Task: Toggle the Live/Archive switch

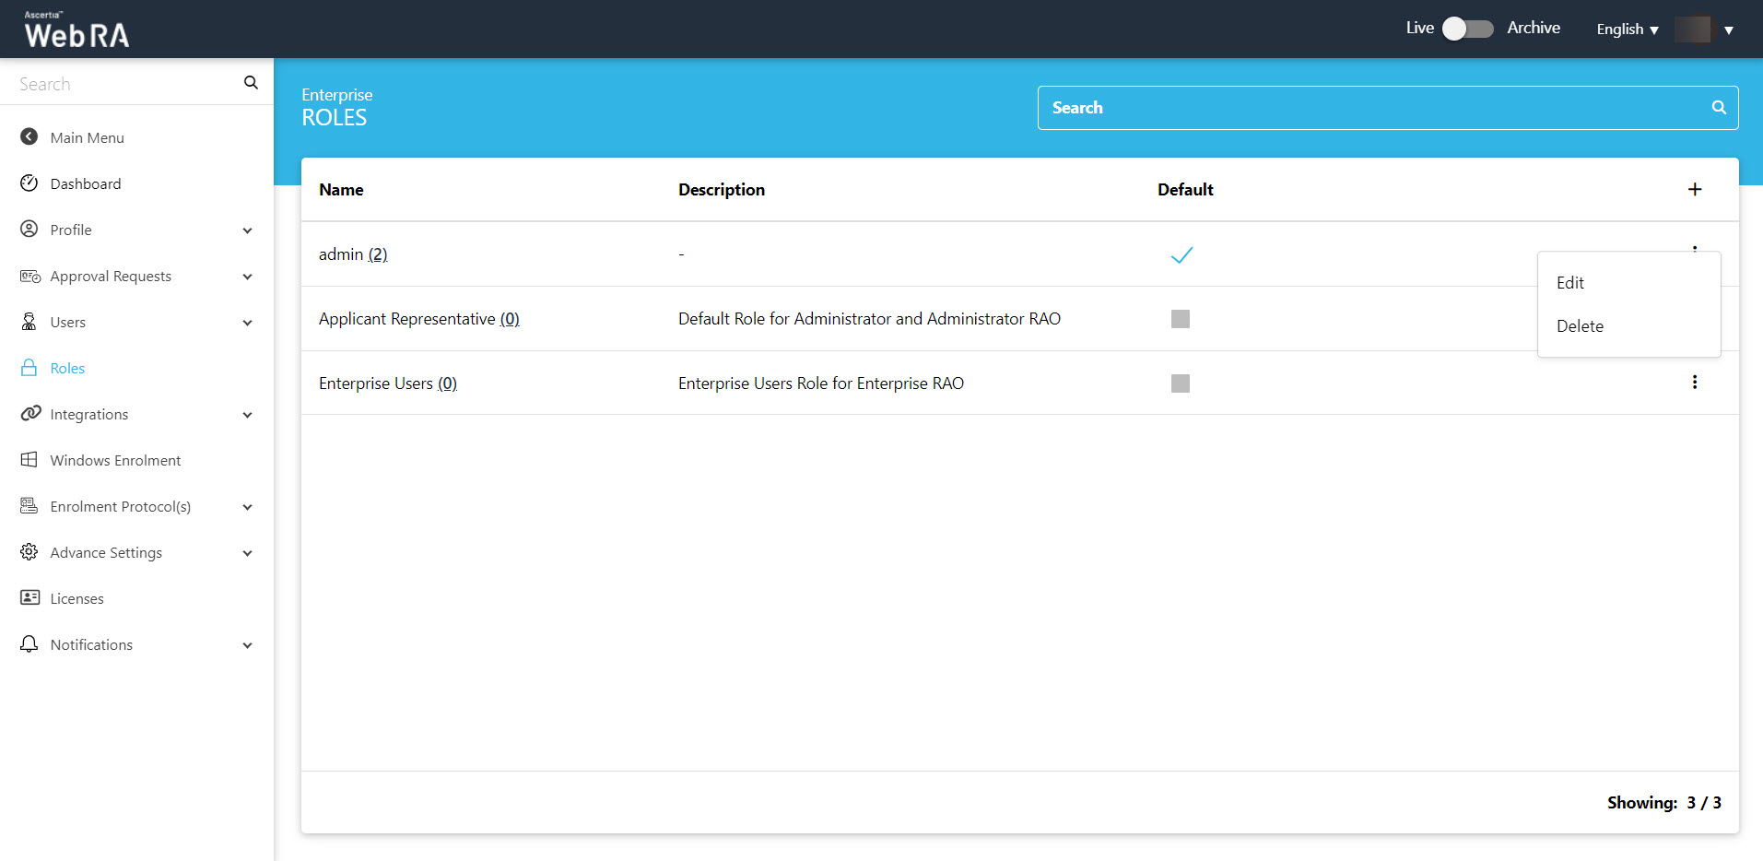Action: pos(1467,29)
